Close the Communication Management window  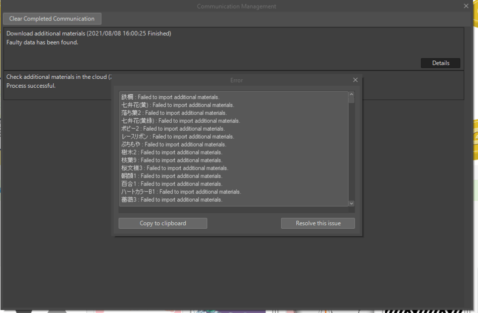coord(466,6)
